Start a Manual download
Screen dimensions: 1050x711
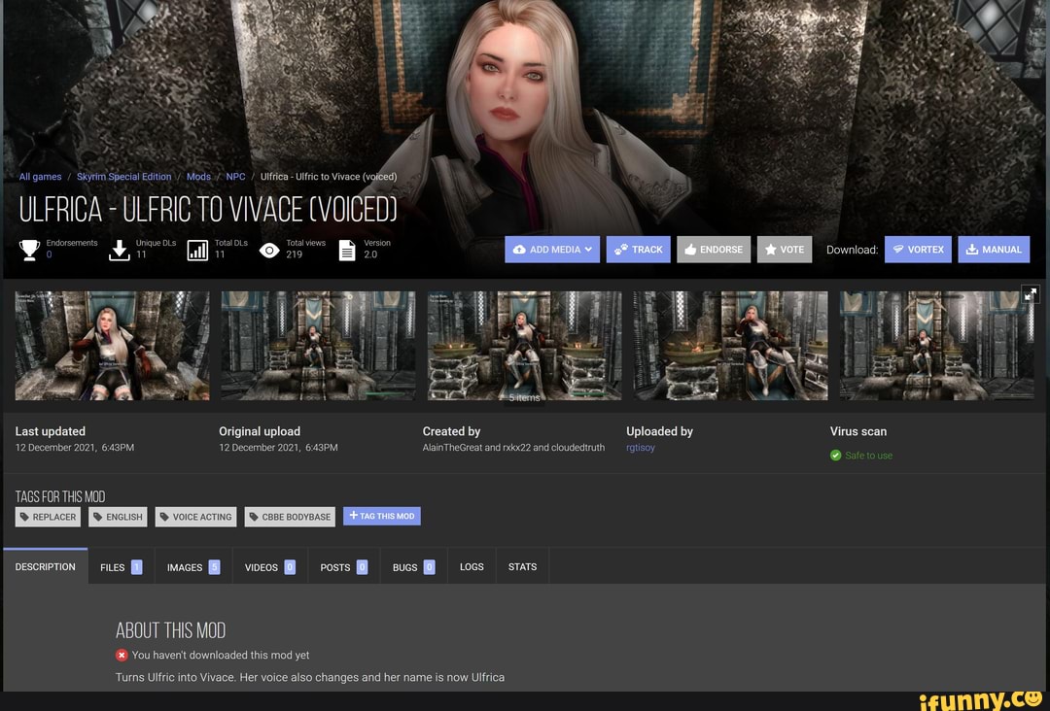point(994,250)
